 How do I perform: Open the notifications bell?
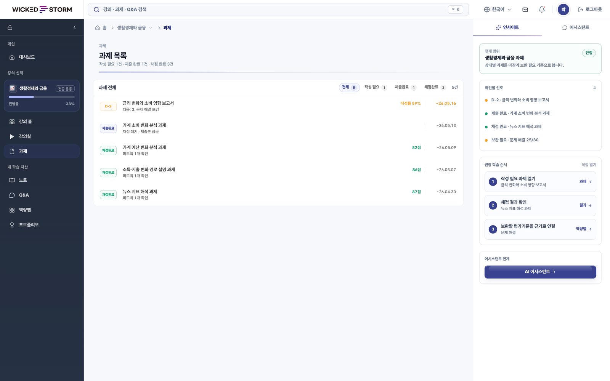coord(542,10)
